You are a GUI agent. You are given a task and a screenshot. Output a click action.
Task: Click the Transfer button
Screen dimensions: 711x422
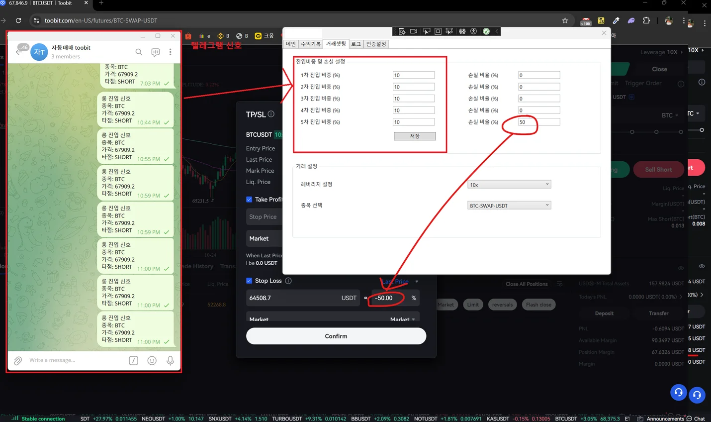point(658,314)
